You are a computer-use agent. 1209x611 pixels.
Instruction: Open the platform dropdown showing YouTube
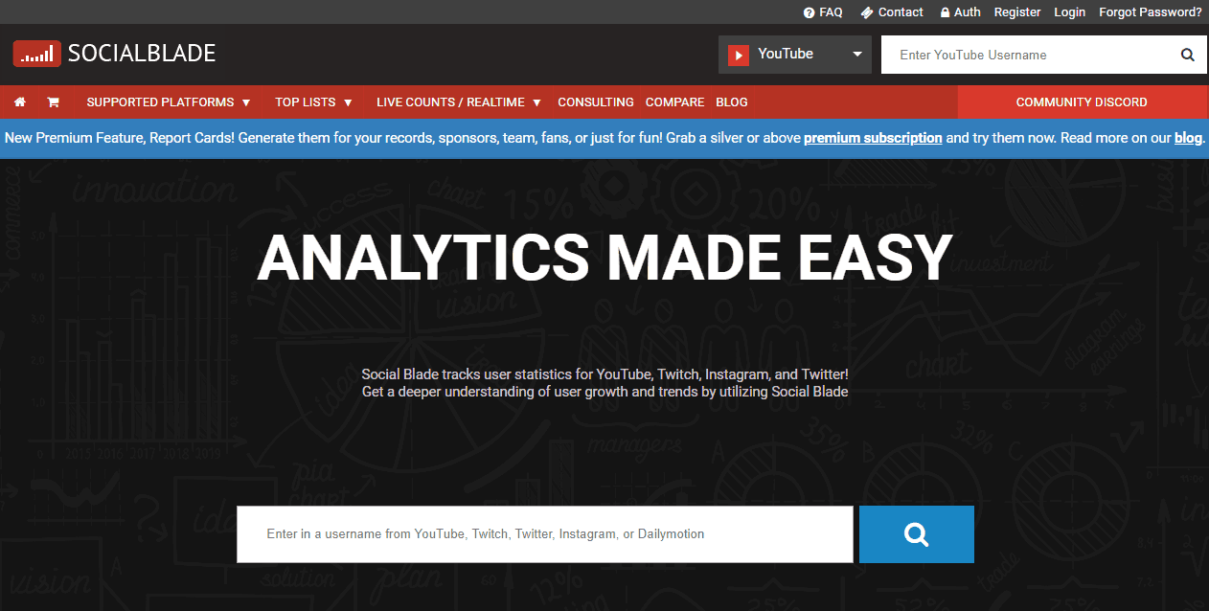point(795,55)
